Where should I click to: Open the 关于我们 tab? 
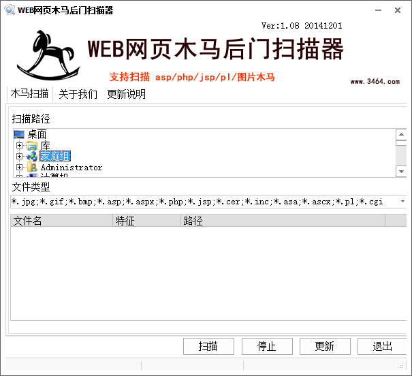click(78, 94)
